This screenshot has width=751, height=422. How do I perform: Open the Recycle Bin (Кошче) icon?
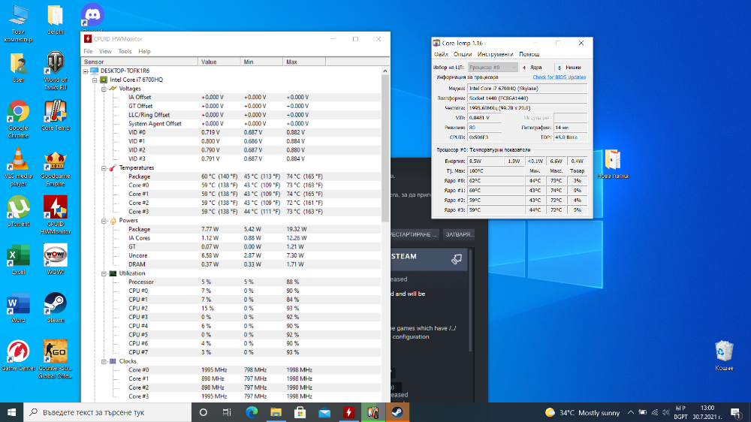(x=724, y=355)
